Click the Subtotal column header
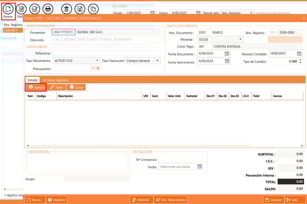 click(195, 96)
